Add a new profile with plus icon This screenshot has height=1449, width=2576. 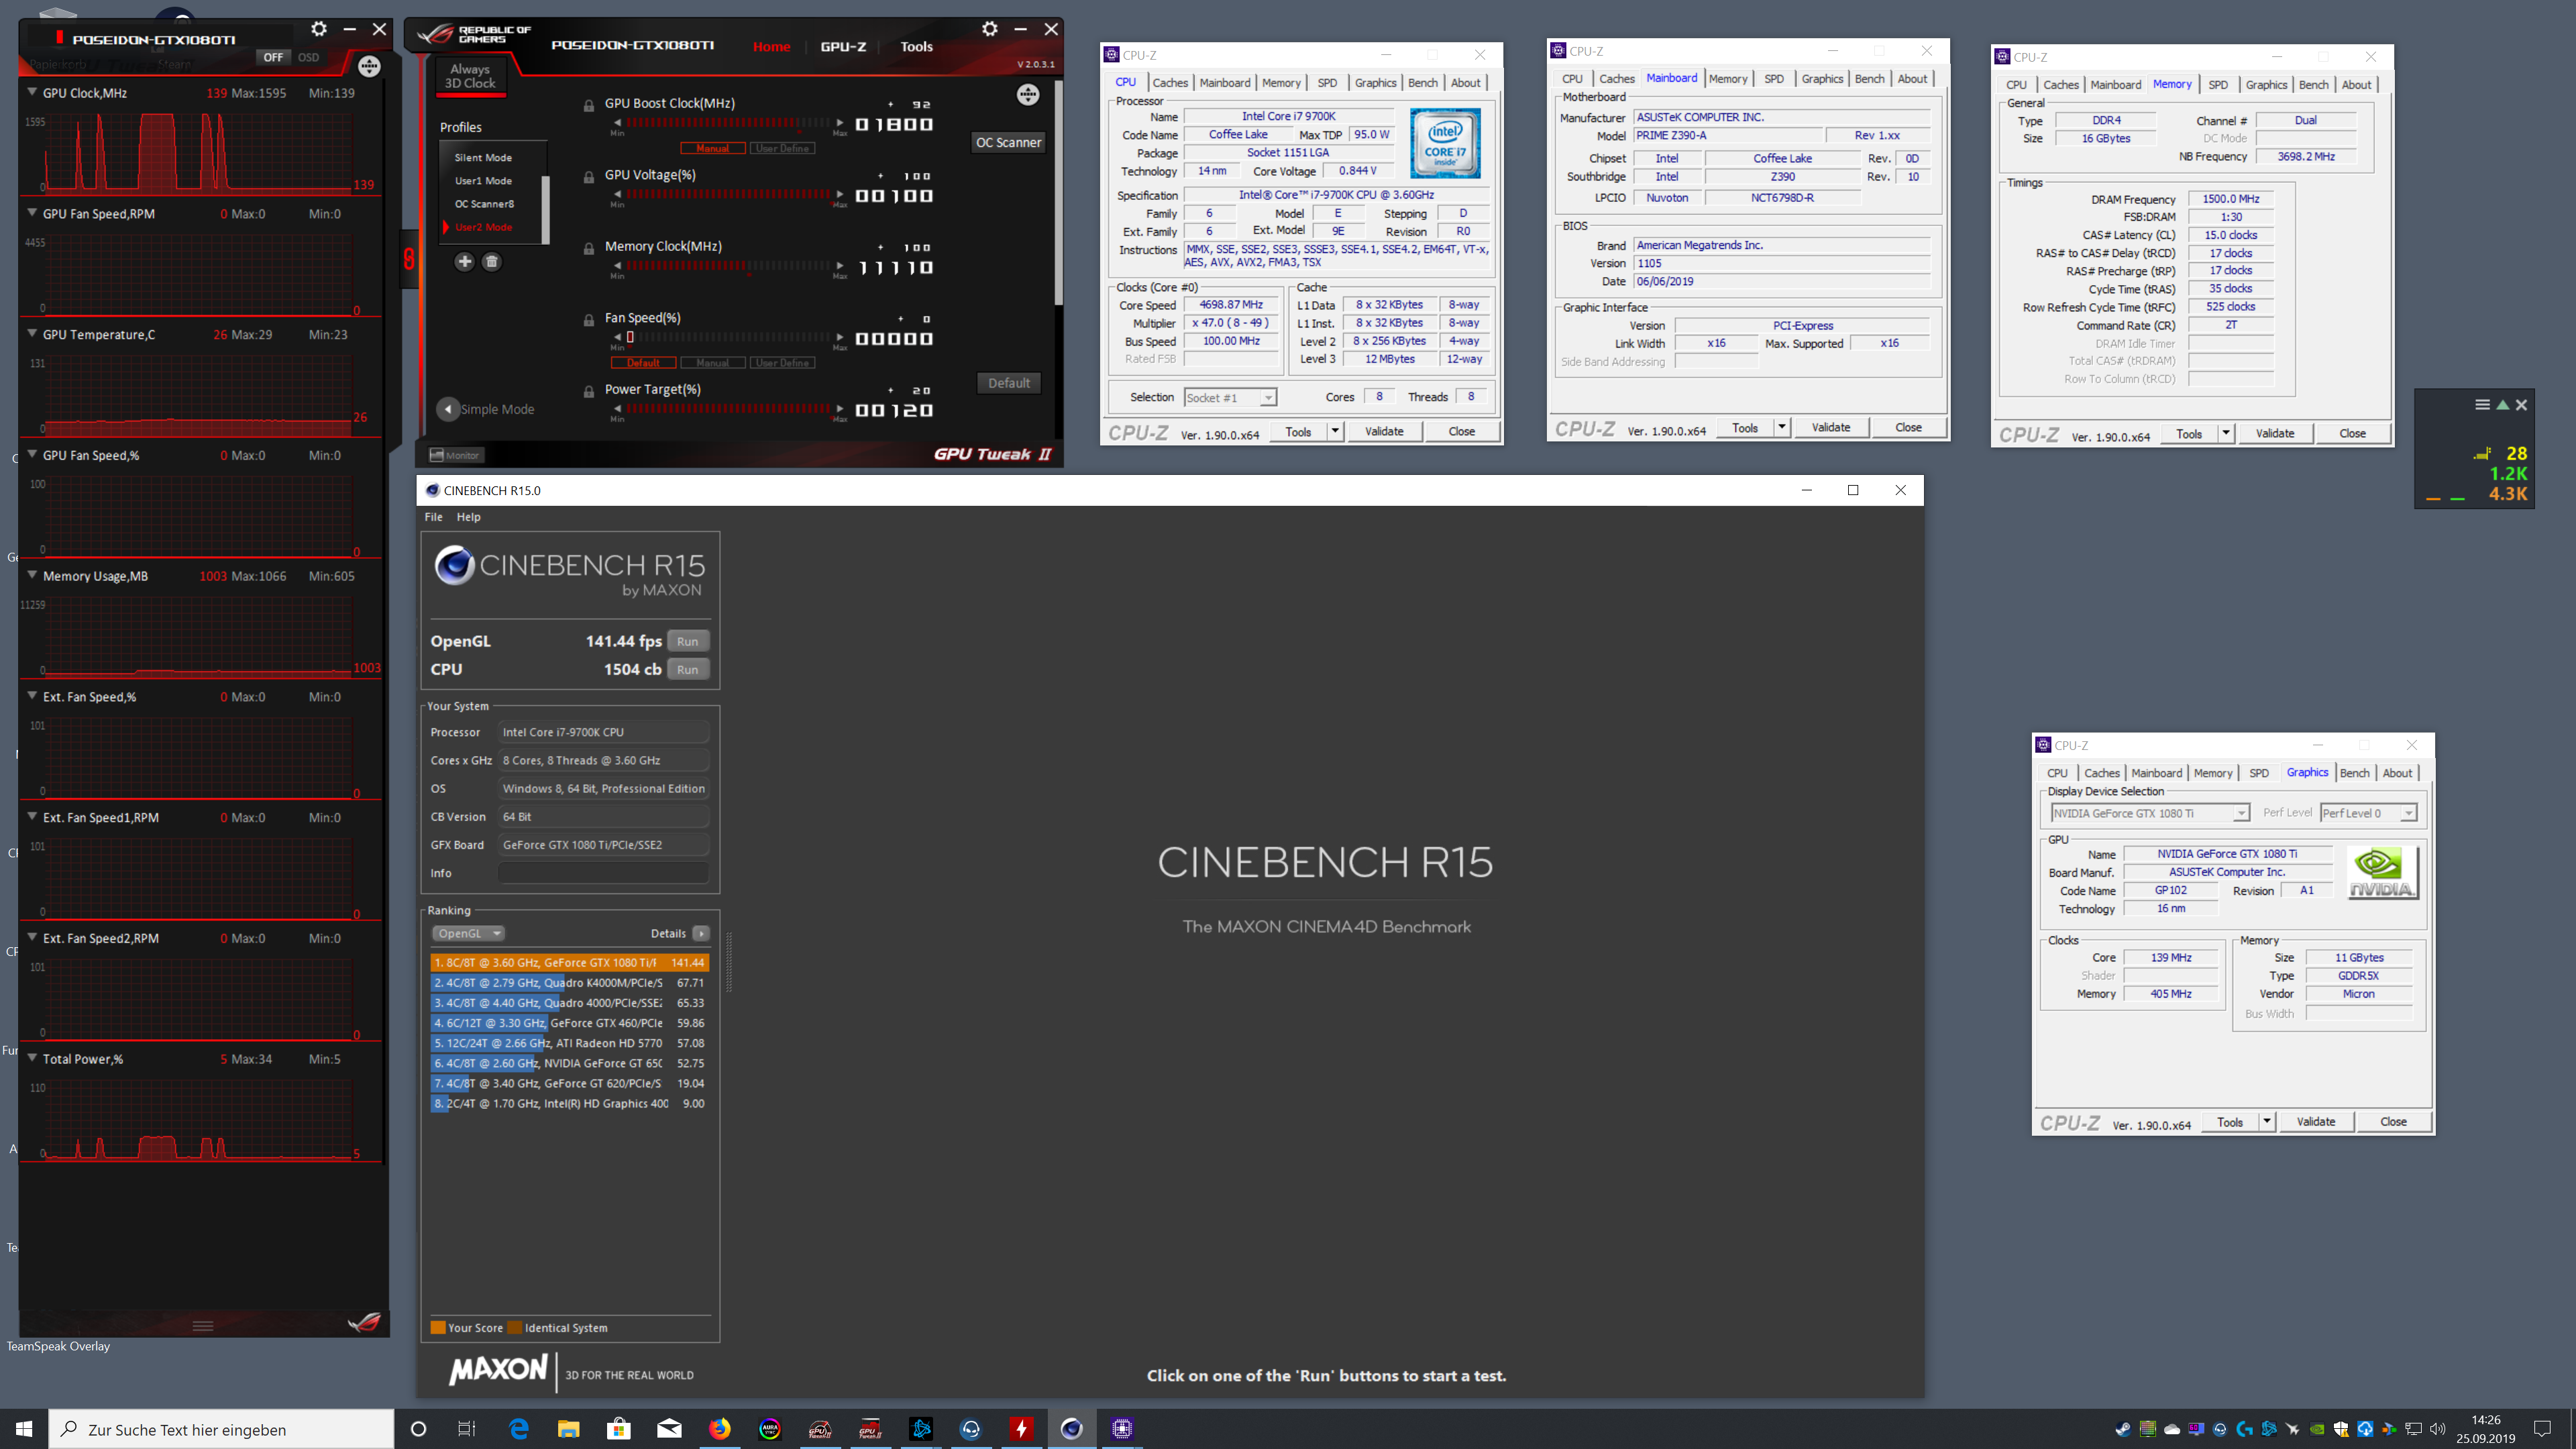pyautogui.click(x=464, y=262)
